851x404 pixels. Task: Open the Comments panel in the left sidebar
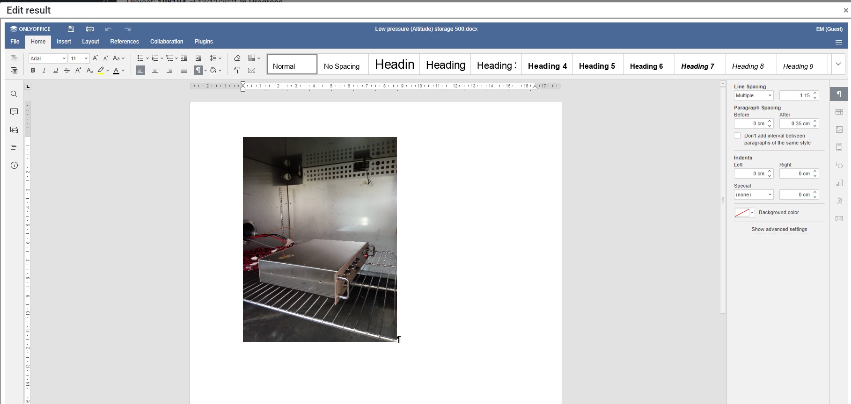point(14,112)
